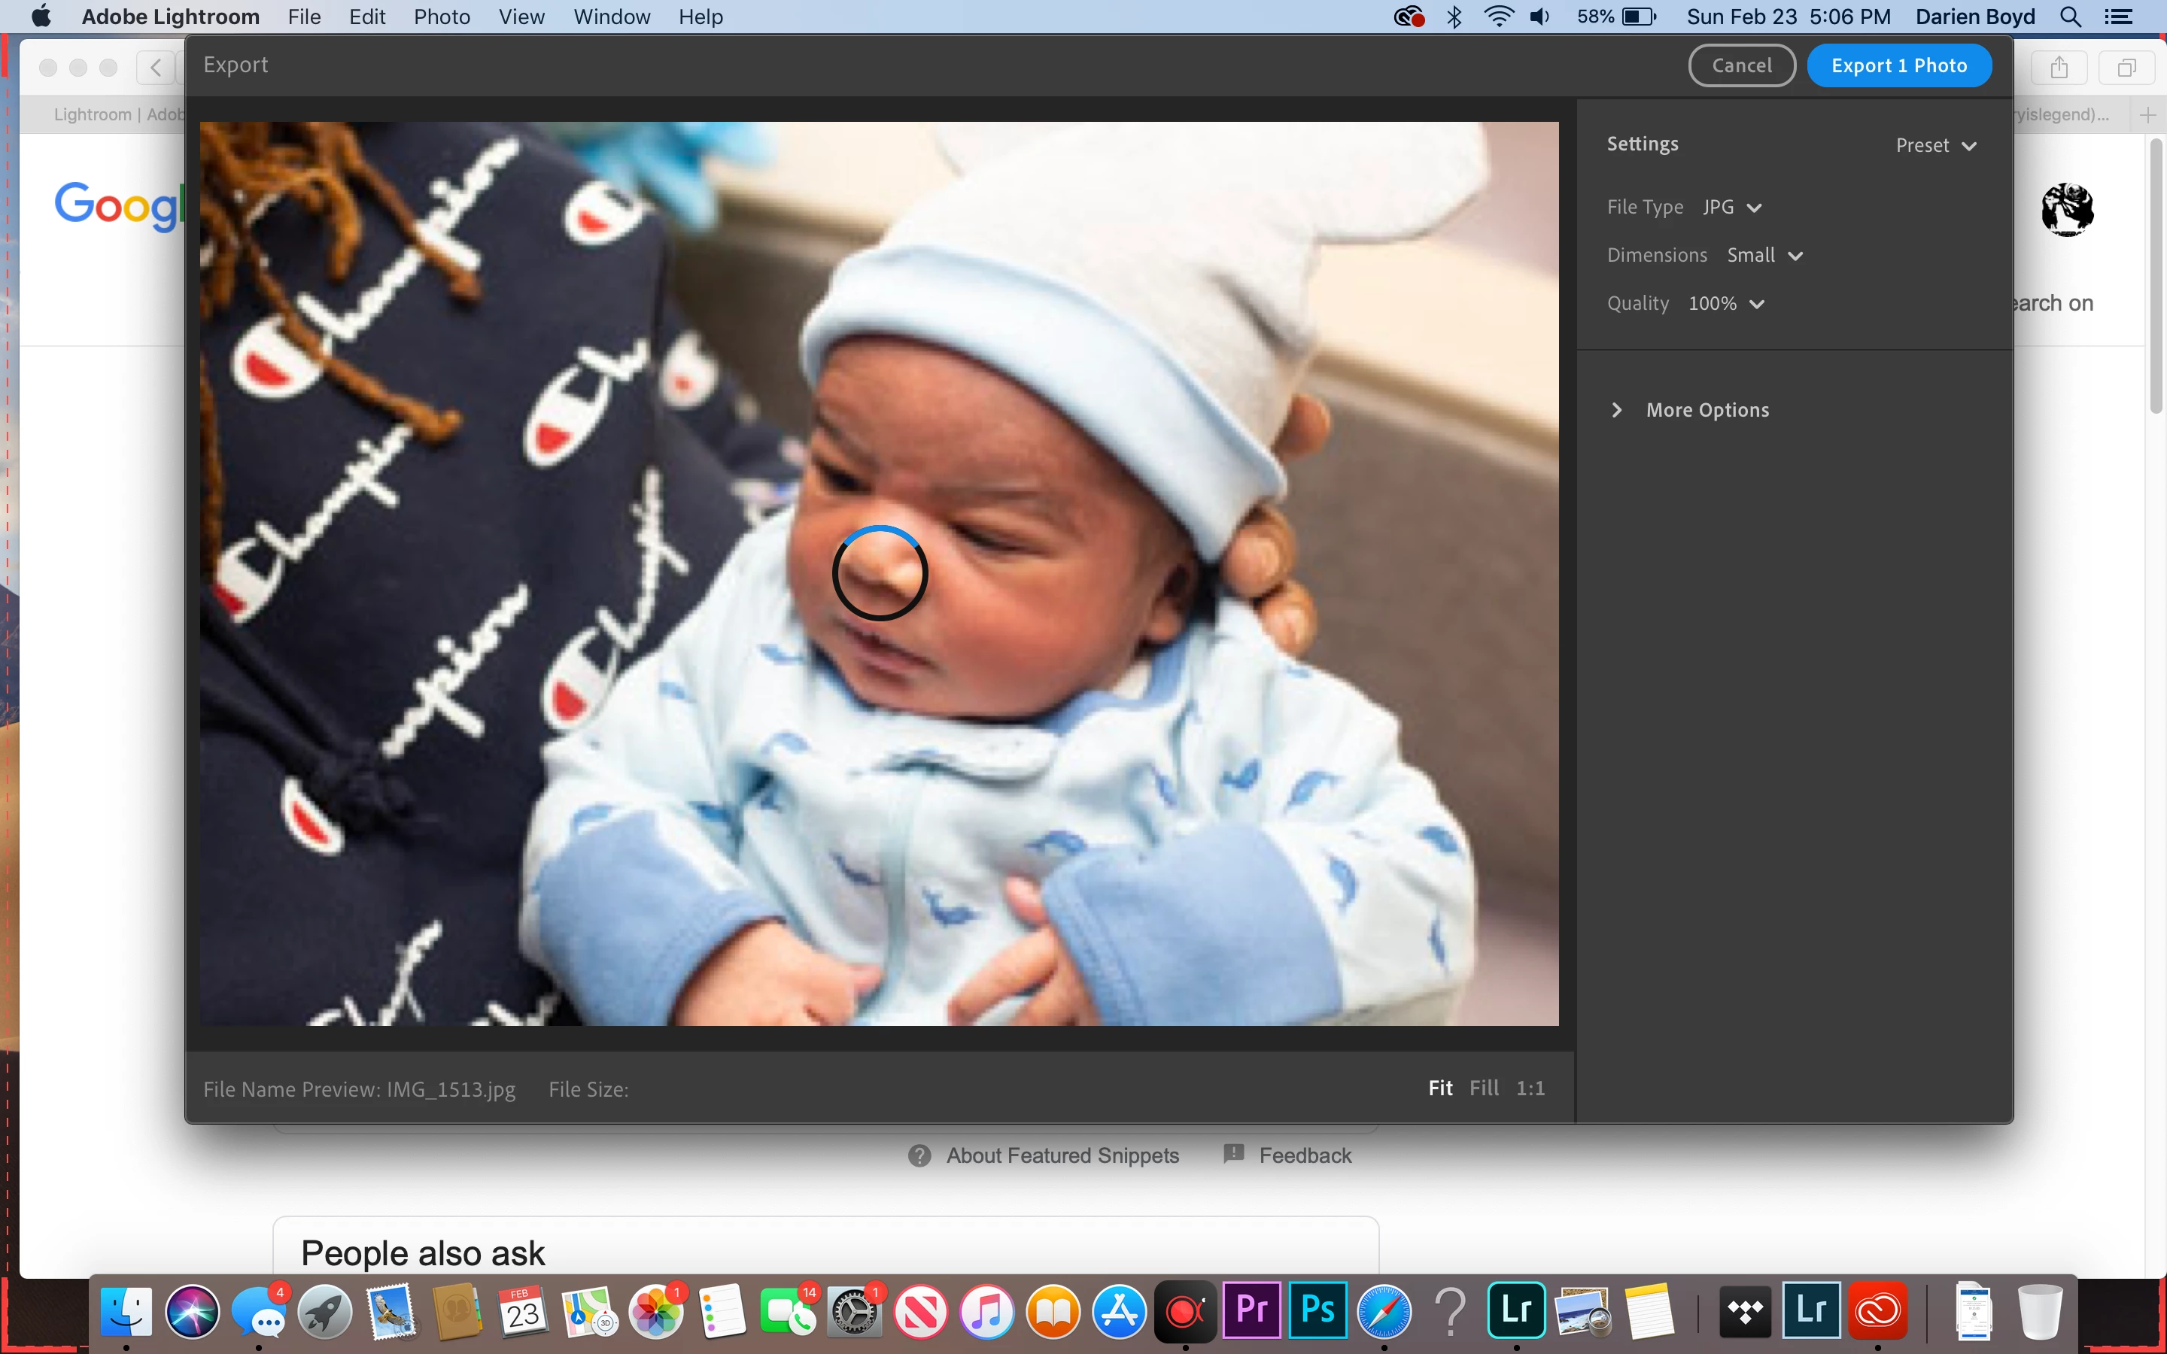Open Photoshop from the dock
The width and height of the screenshot is (2167, 1354).
[1318, 1310]
